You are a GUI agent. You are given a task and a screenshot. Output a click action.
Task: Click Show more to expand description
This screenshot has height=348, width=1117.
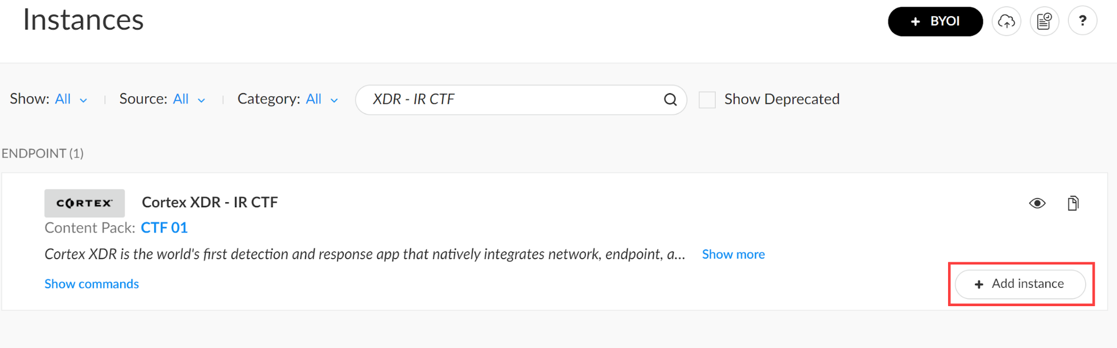pos(733,255)
